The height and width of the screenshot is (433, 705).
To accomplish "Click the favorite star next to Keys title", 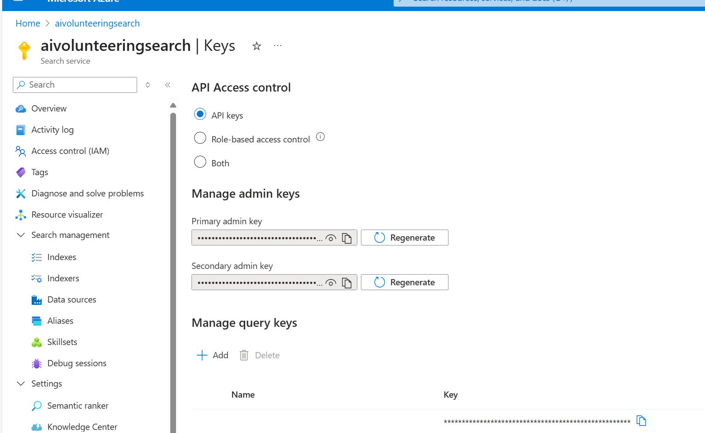I will pos(257,46).
